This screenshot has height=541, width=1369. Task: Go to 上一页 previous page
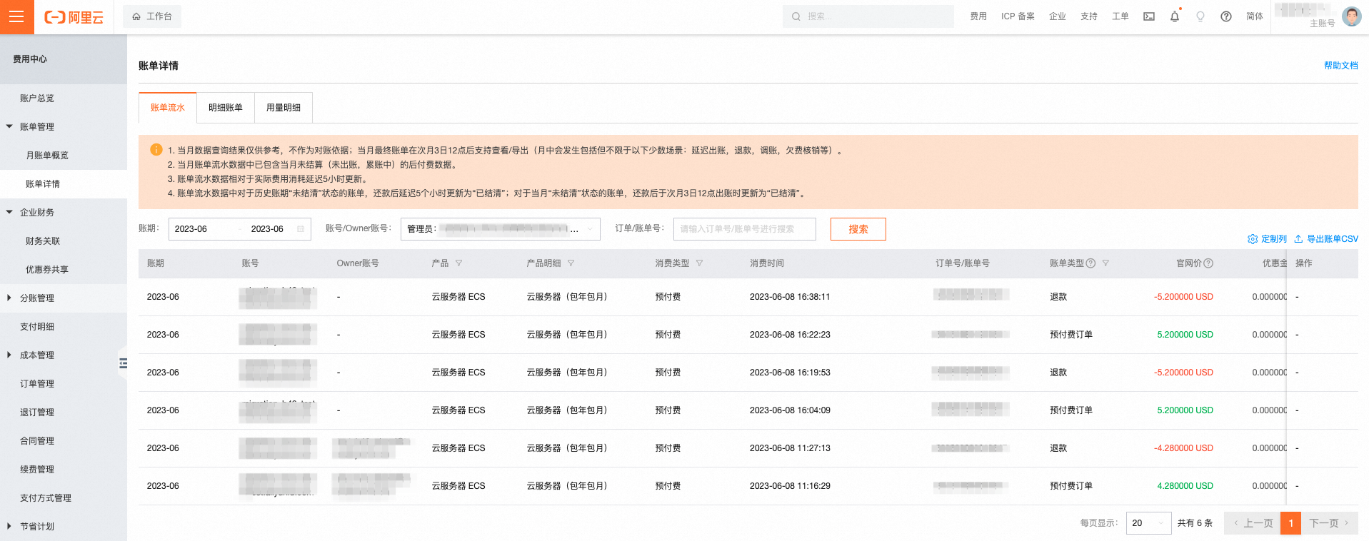pyautogui.click(x=1253, y=523)
